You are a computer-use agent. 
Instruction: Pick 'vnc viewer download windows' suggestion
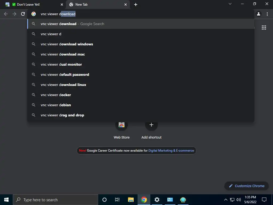[x=141, y=44]
